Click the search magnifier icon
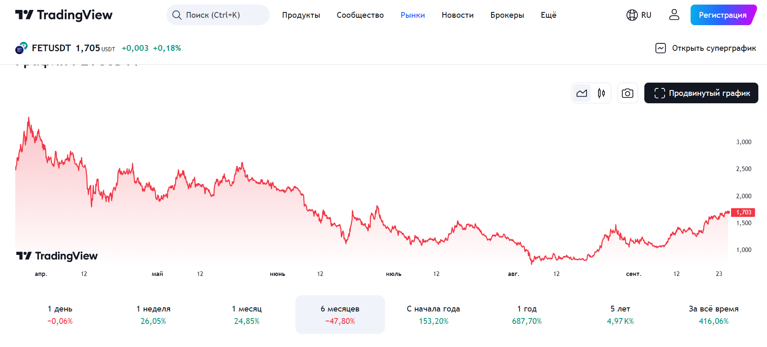 [x=177, y=15]
